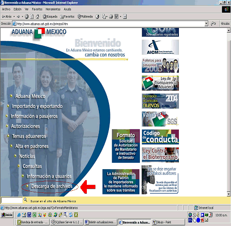This screenshot has height=226, width=231.
Task: Click the Discuss toolbar icon
Action: point(125,17)
